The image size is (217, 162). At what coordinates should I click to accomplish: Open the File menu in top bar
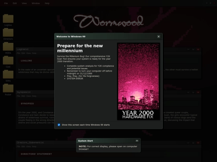point(6,3)
